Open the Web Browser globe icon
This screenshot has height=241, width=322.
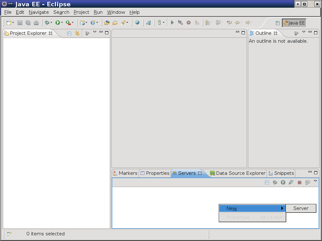tap(137, 23)
